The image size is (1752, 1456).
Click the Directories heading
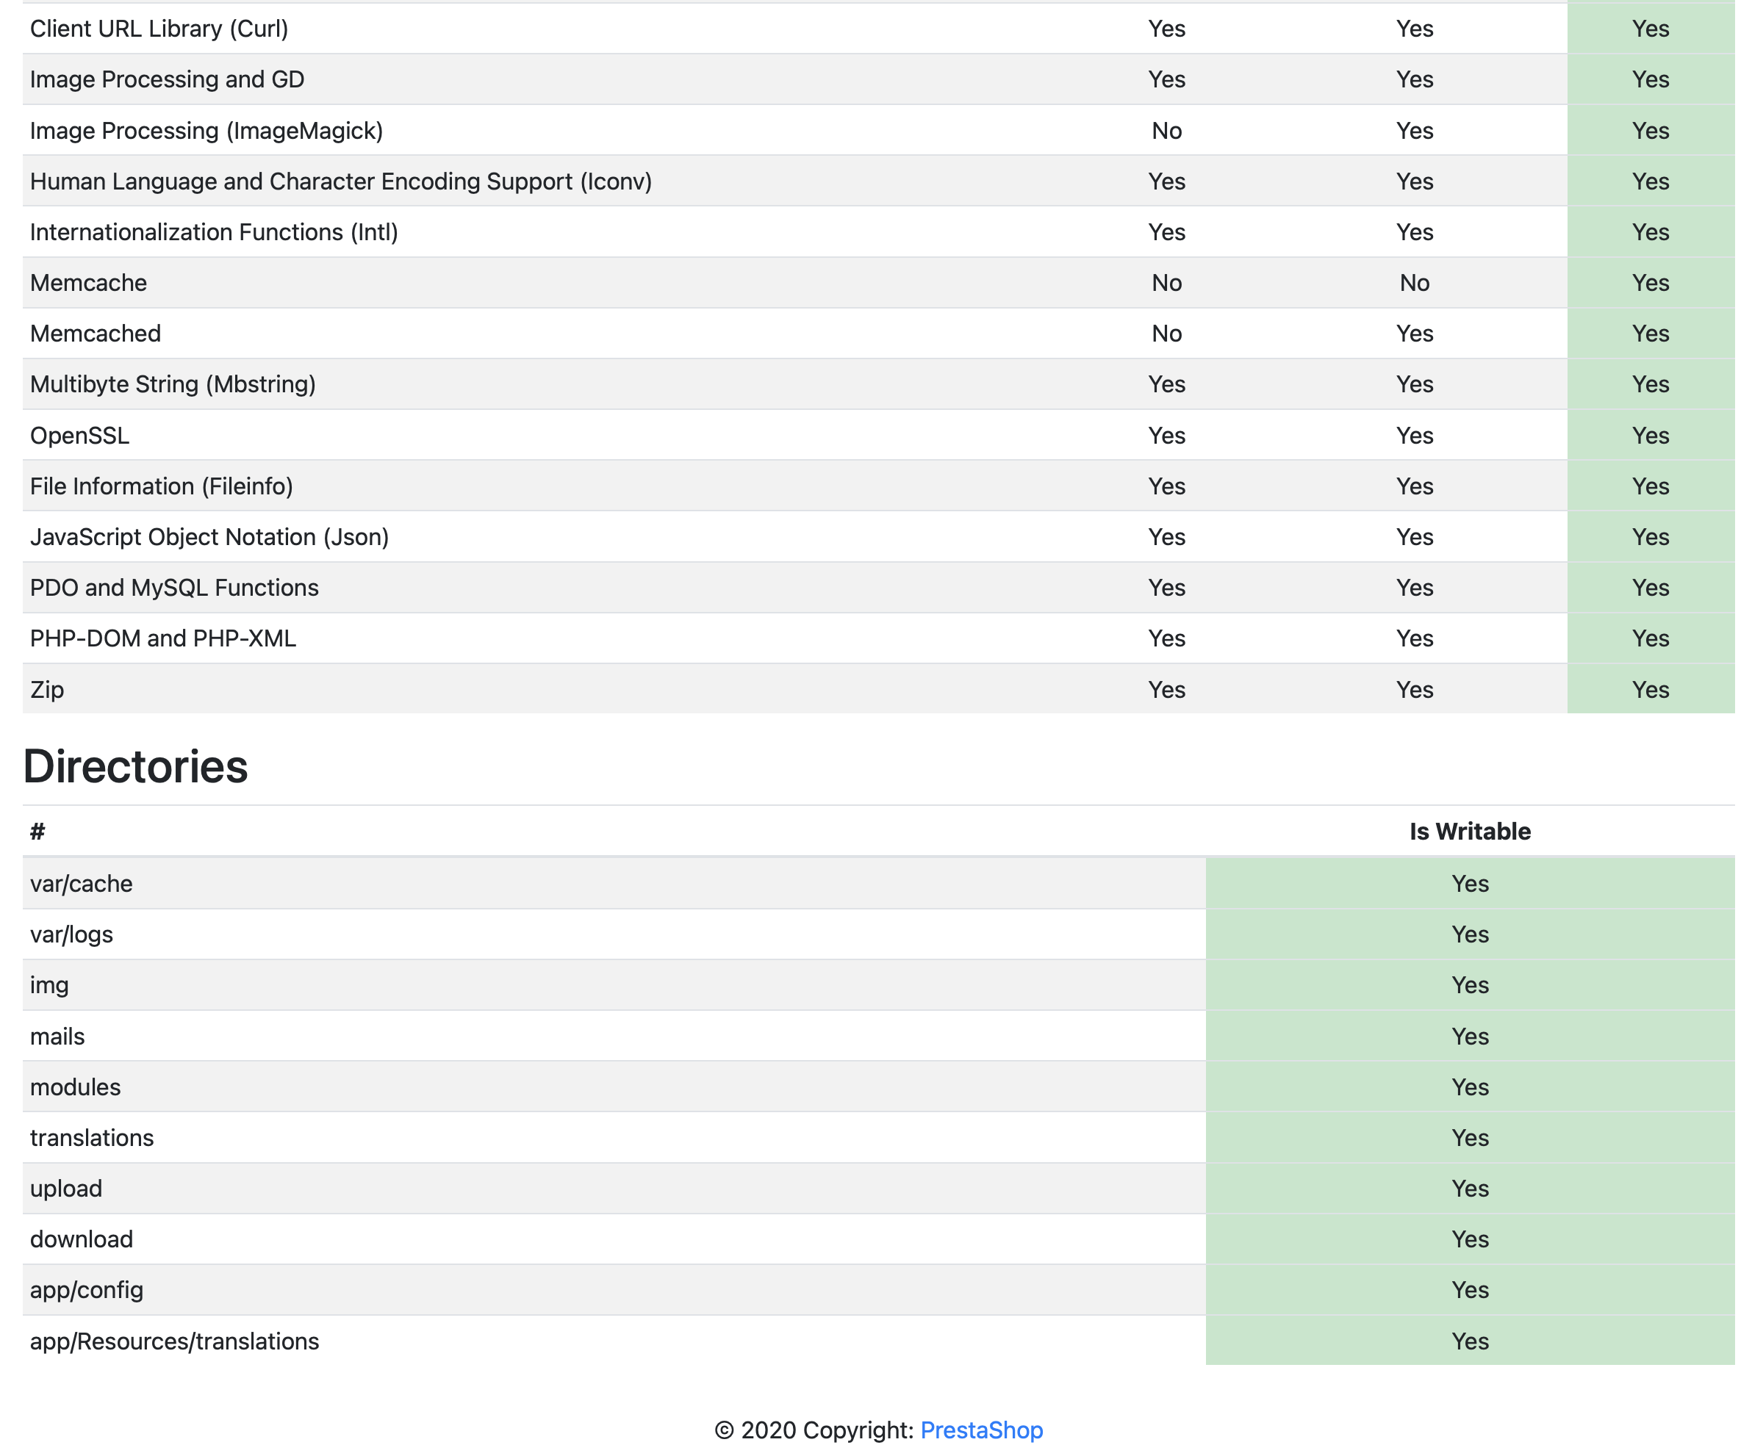click(x=135, y=766)
